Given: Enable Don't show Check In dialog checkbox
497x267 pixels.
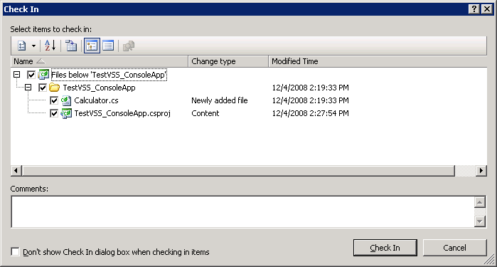Looking at the screenshot, I should tap(15, 252).
